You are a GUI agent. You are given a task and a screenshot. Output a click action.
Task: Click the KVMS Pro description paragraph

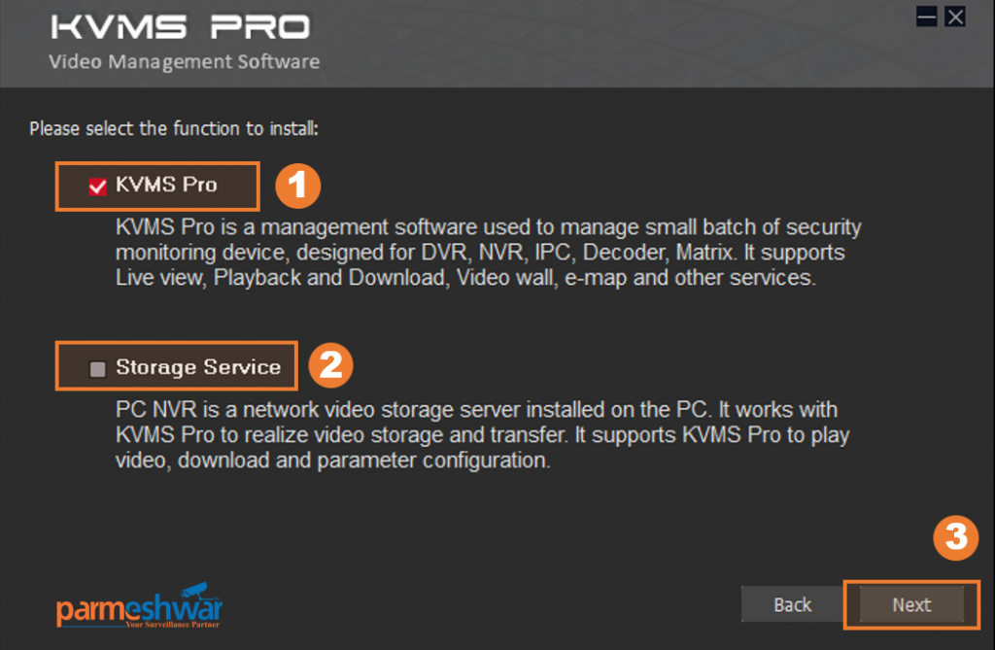tap(486, 253)
